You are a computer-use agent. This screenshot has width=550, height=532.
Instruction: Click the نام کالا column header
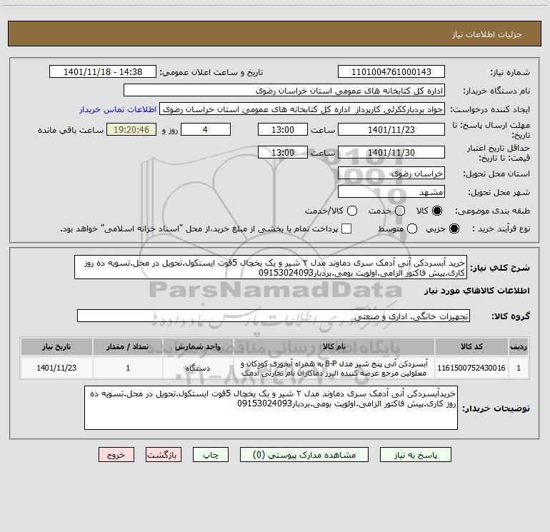334,346
